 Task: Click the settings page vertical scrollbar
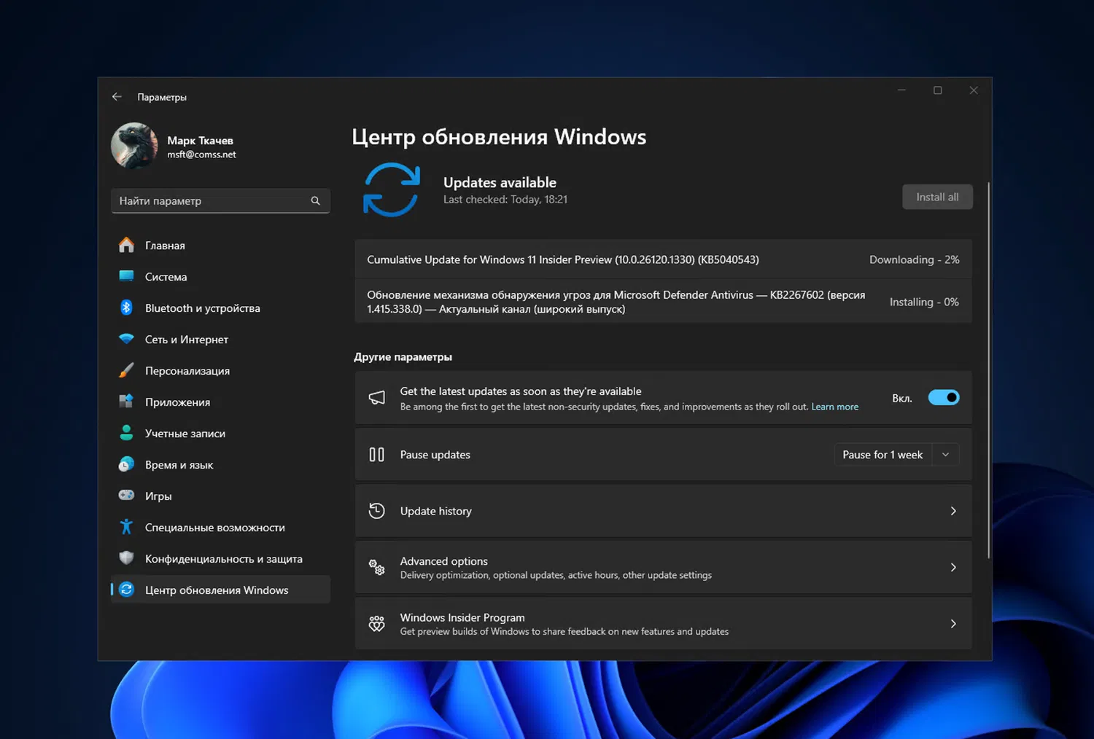point(989,370)
